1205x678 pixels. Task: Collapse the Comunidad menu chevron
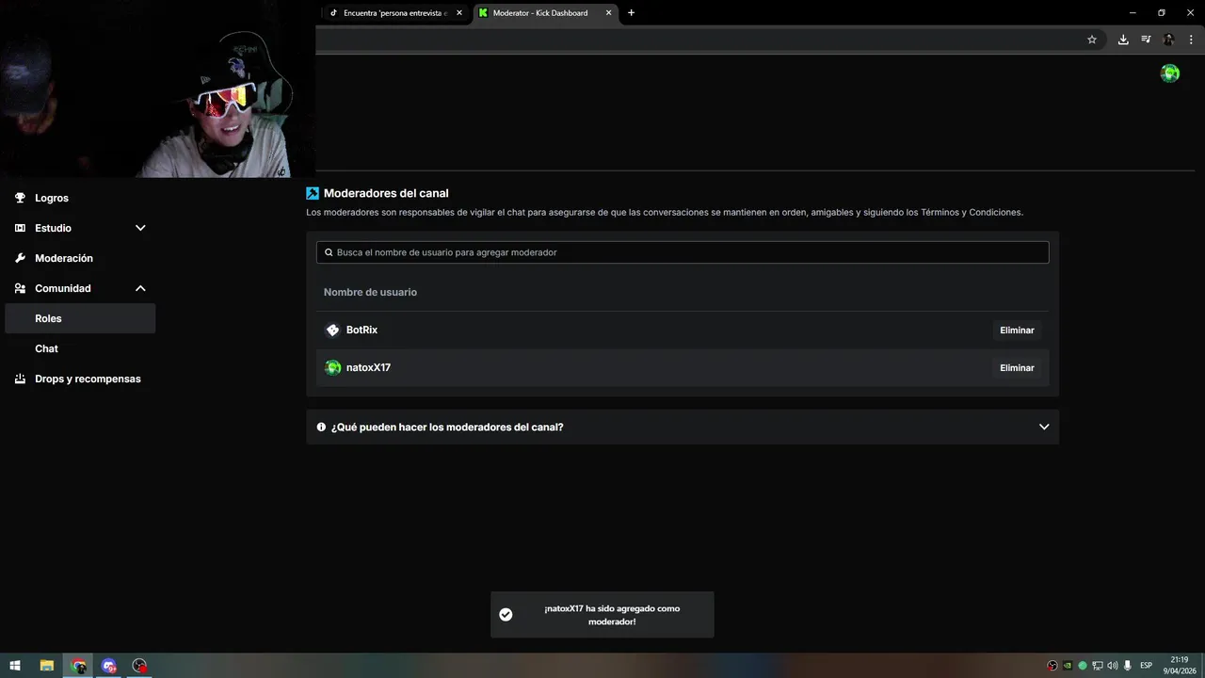(140, 288)
